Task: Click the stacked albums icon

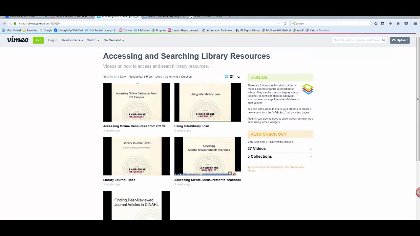Action: [x=308, y=89]
